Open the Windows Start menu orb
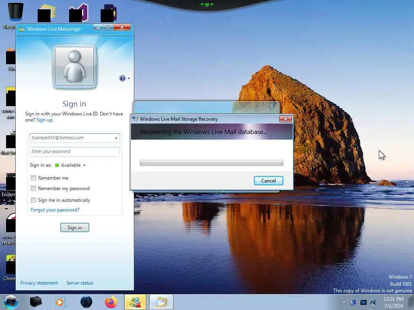Viewport: 414px width, 310px height. tap(11, 302)
